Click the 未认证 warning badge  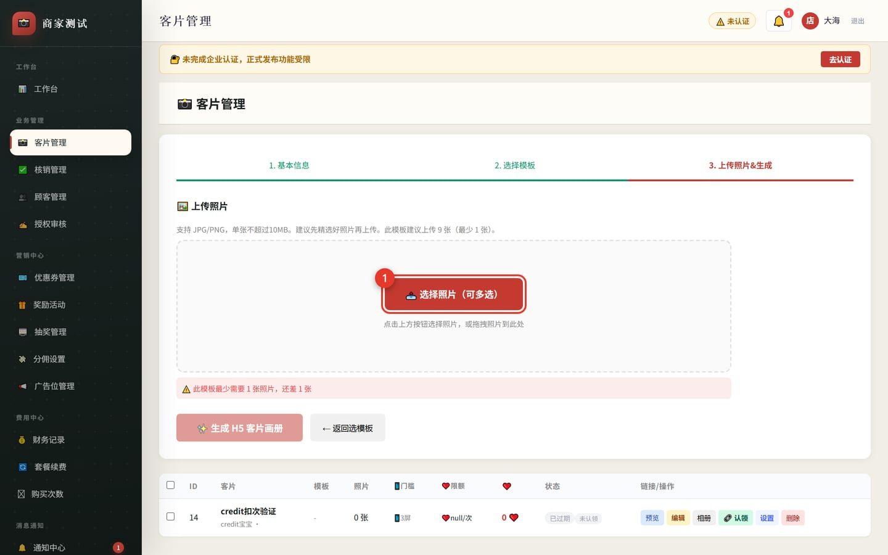click(732, 21)
